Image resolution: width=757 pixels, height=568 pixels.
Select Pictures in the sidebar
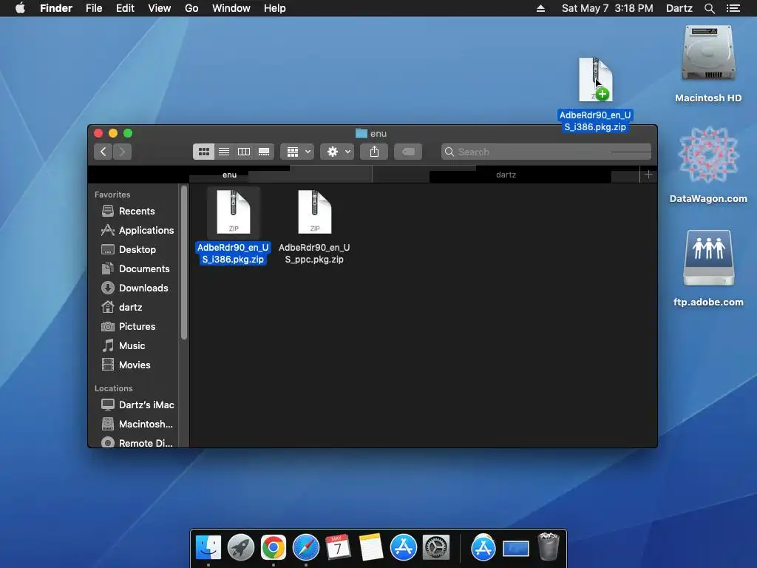tap(129, 326)
